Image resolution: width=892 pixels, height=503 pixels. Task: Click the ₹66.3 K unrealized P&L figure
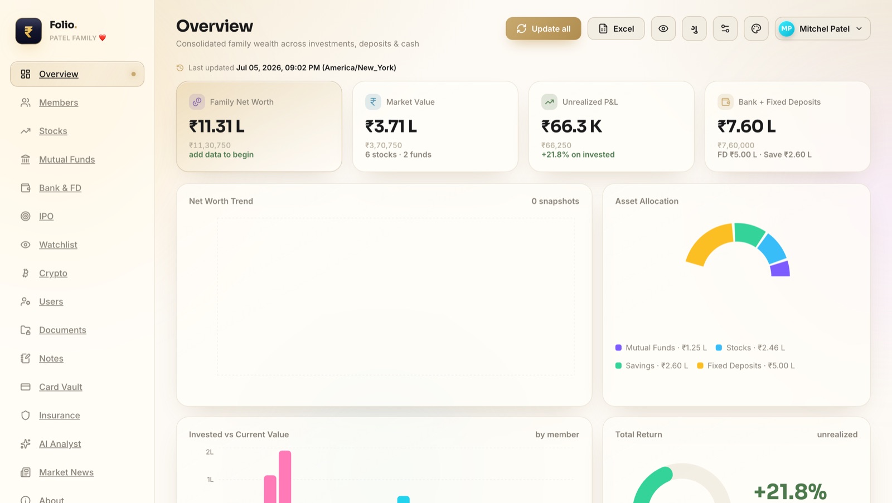coord(571,126)
